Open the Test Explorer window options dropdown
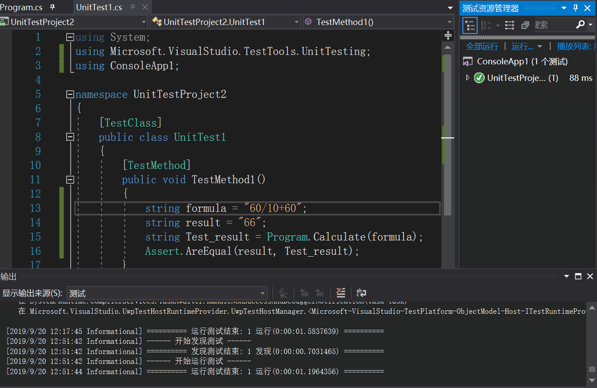Viewport: 597px width, 388px height. point(564,8)
